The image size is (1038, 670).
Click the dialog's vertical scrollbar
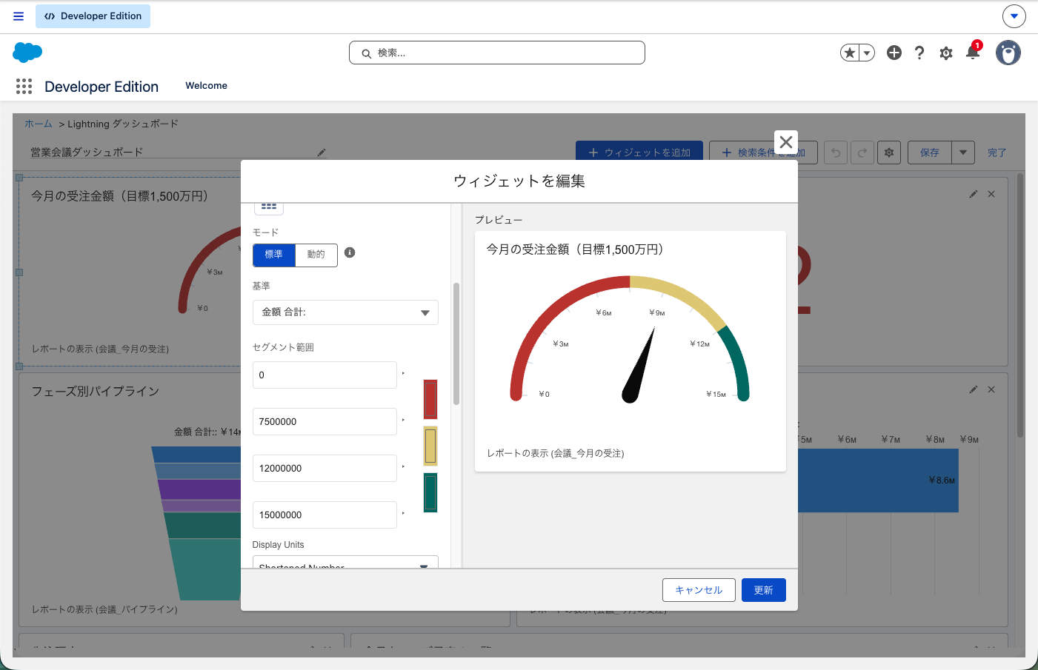click(456, 344)
